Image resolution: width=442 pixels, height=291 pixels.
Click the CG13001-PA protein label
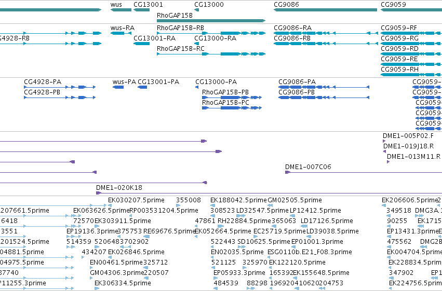[158, 82]
